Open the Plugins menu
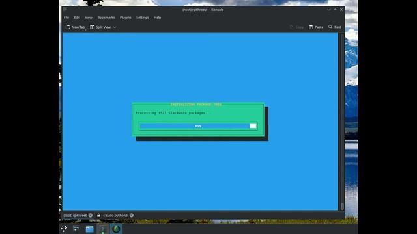417x234 pixels. [x=126, y=18]
